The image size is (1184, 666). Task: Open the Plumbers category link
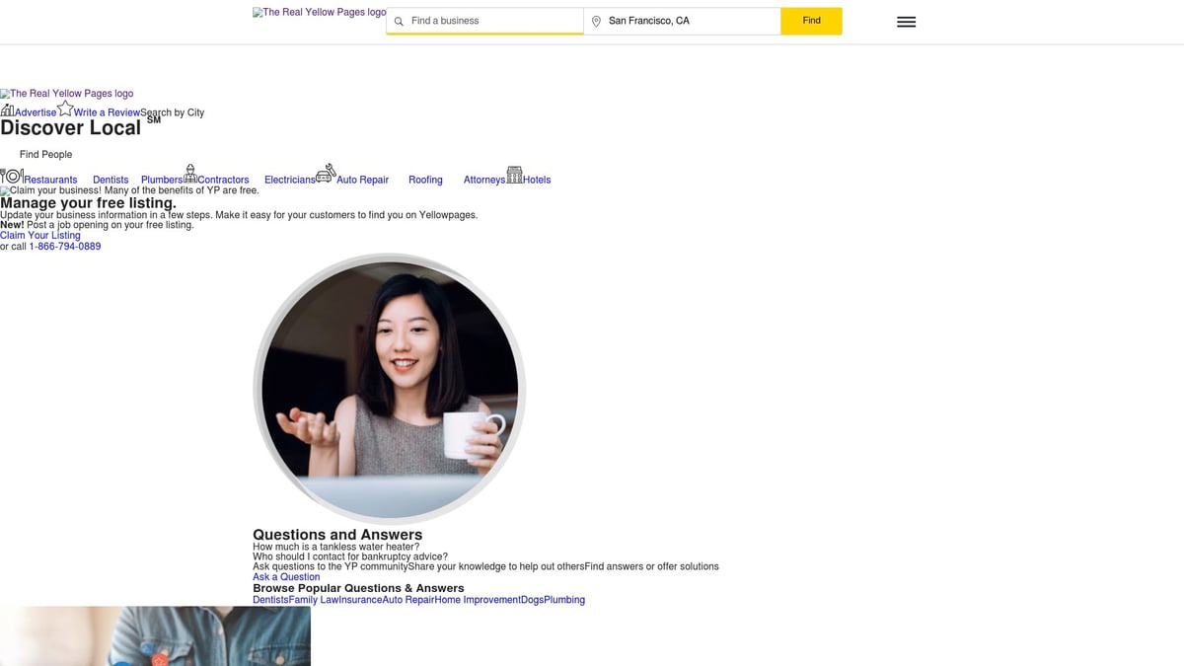[162, 180]
